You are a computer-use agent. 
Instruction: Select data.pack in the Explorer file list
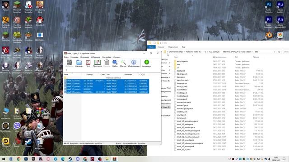point(181,77)
